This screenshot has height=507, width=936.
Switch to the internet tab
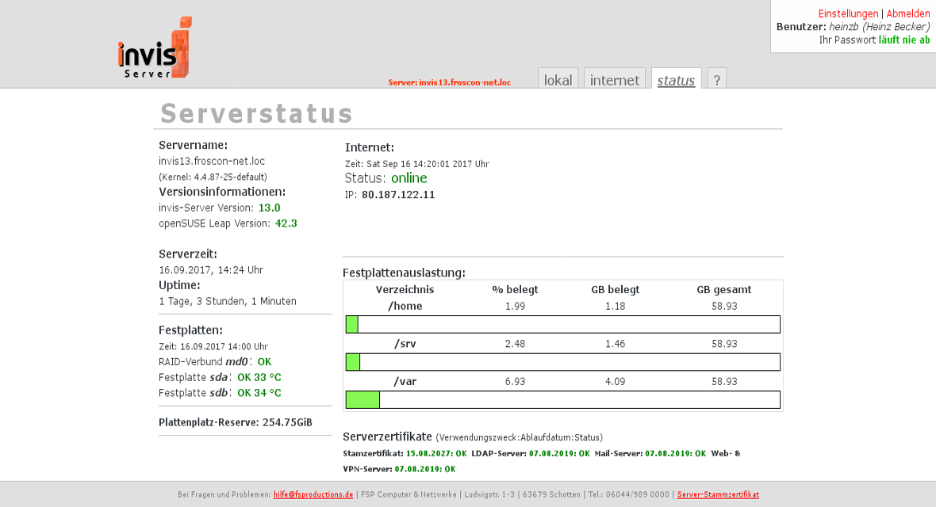tap(615, 79)
